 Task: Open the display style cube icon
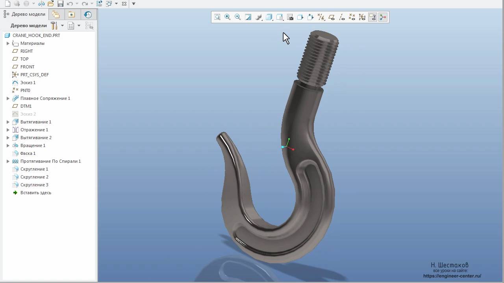tap(269, 17)
